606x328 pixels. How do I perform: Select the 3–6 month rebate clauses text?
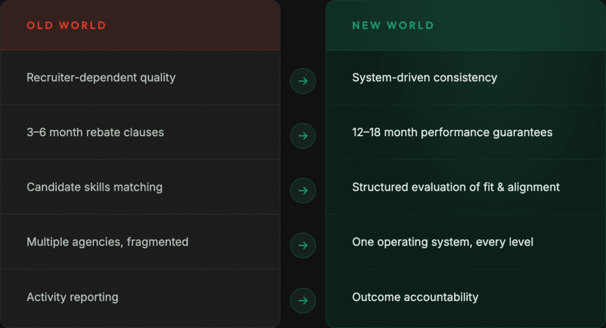[x=95, y=132]
